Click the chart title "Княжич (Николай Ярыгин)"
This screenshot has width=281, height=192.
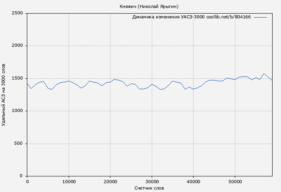coord(149,6)
